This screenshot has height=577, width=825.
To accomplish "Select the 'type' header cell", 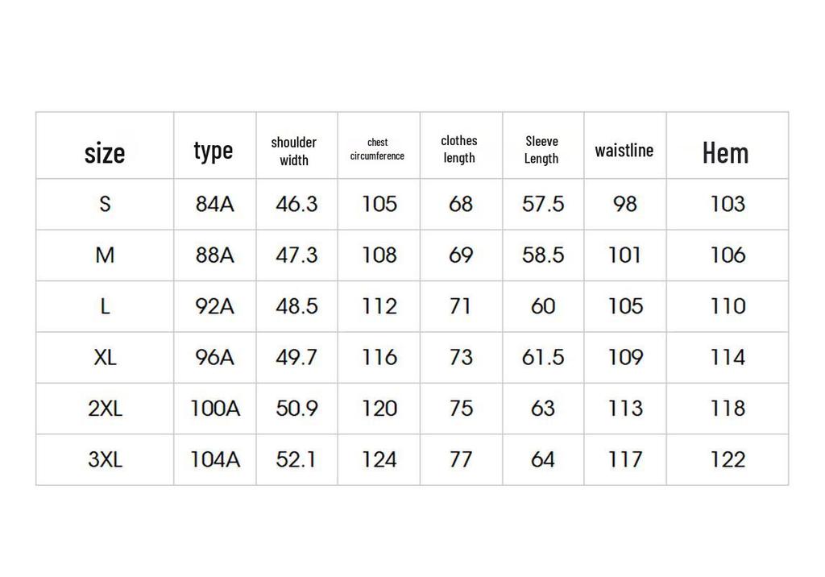I will click(213, 152).
